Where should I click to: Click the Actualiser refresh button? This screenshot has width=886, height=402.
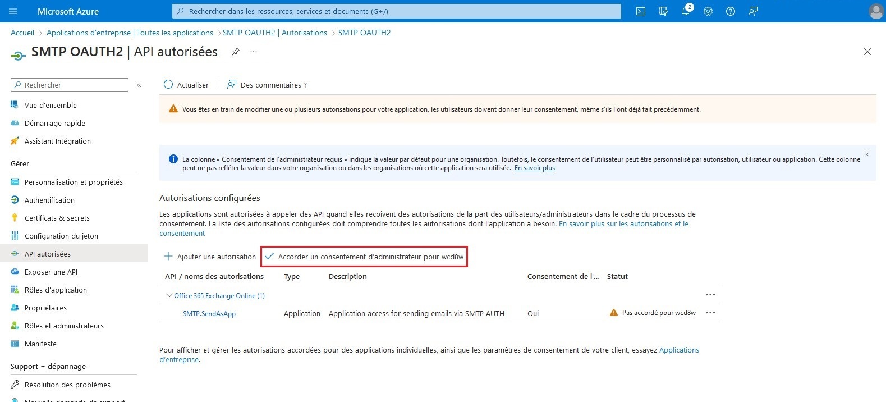pyautogui.click(x=186, y=85)
